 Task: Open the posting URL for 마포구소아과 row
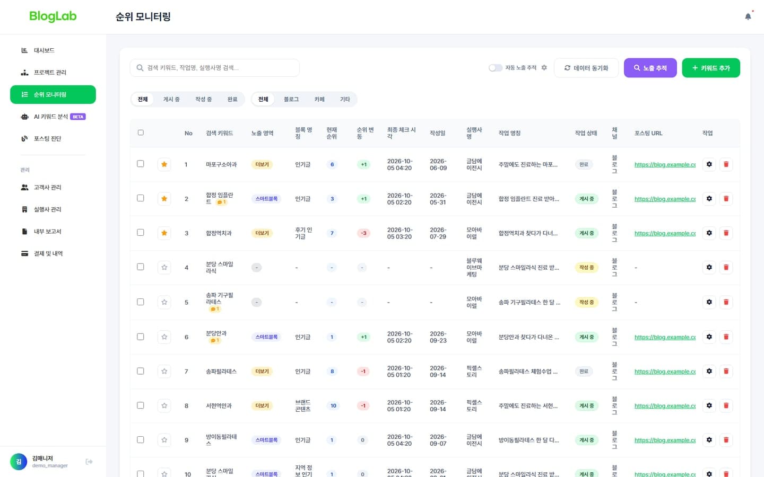coord(665,165)
